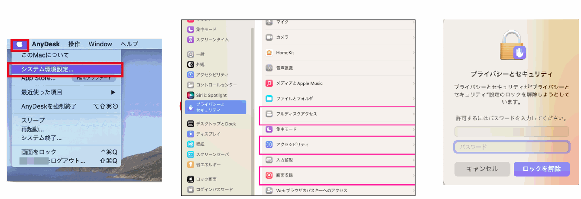The width and height of the screenshot is (581, 199).
Task: Click the HomeKit house icon
Action: pos(269,53)
